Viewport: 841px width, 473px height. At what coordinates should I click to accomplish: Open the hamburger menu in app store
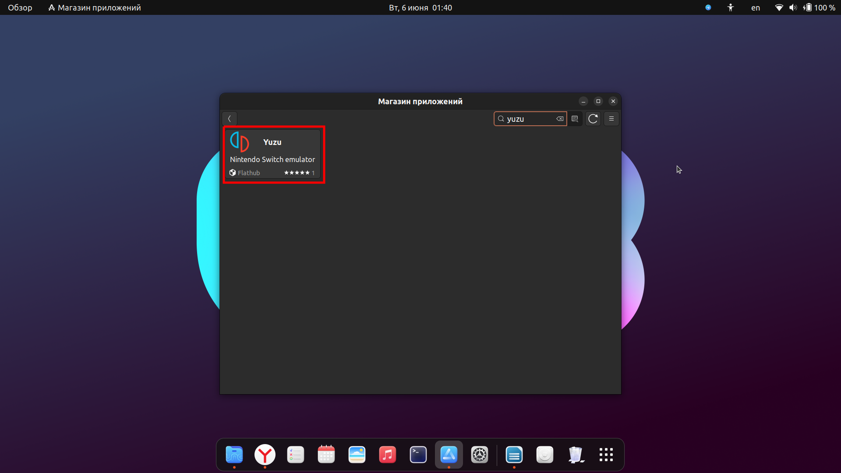click(611, 119)
